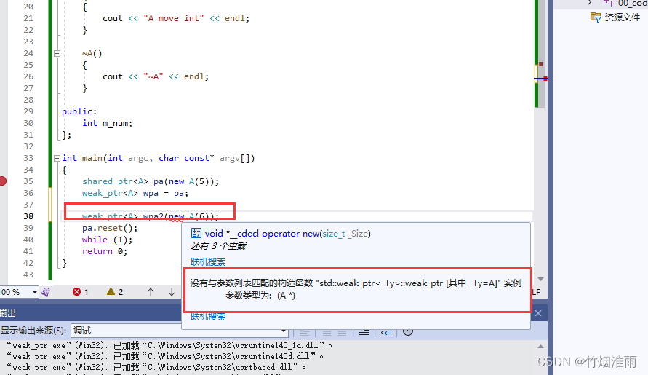Click output line mentioning ucrtbased.dll

click(156, 367)
